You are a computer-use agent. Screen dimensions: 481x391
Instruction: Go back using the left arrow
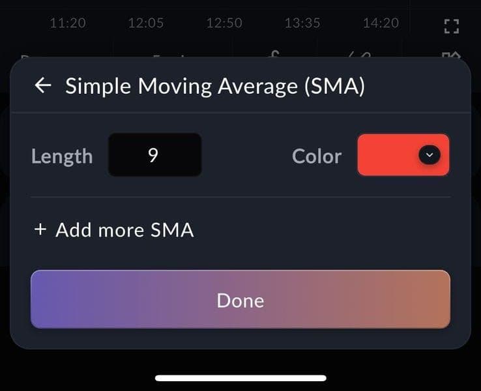(43, 86)
